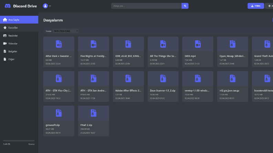Click the audio file icon of After Dark x Sweater
Viewport: 273px width, 153px height.
pyautogui.click(x=59, y=44)
